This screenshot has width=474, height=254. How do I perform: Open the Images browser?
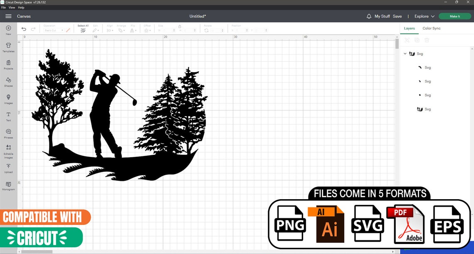point(8,98)
